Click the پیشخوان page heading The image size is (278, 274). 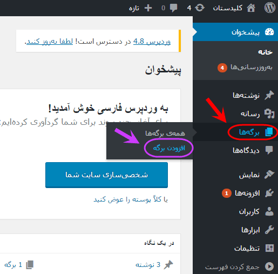[163, 70]
